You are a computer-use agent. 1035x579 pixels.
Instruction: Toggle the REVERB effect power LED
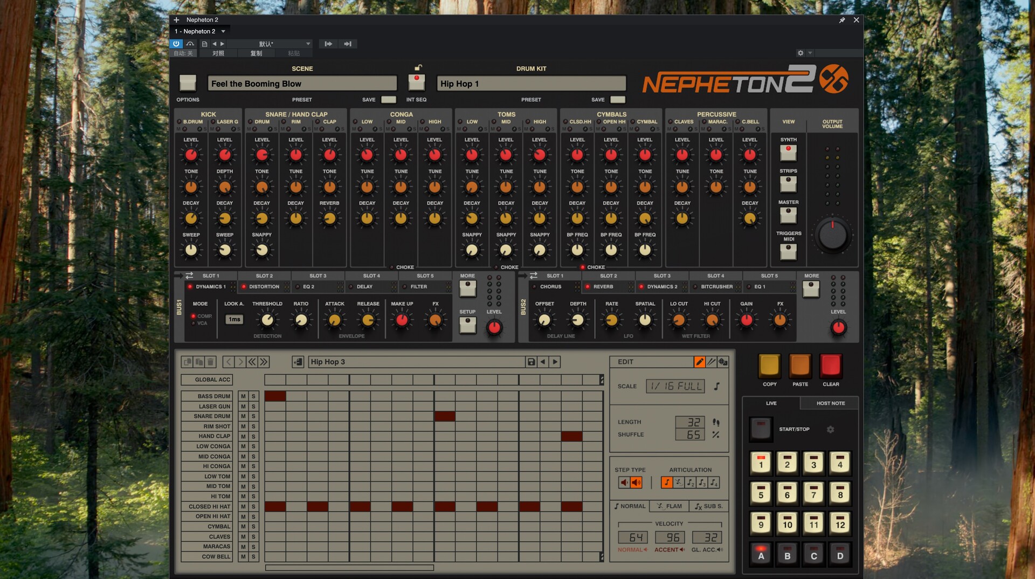[x=588, y=287]
